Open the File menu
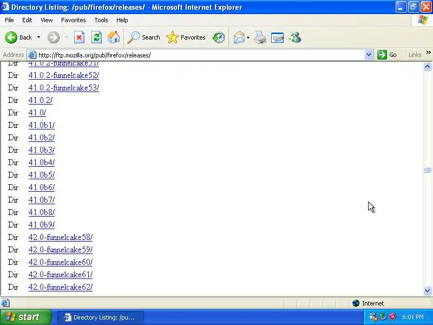The width and height of the screenshot is (433, 325). (9, 20)
